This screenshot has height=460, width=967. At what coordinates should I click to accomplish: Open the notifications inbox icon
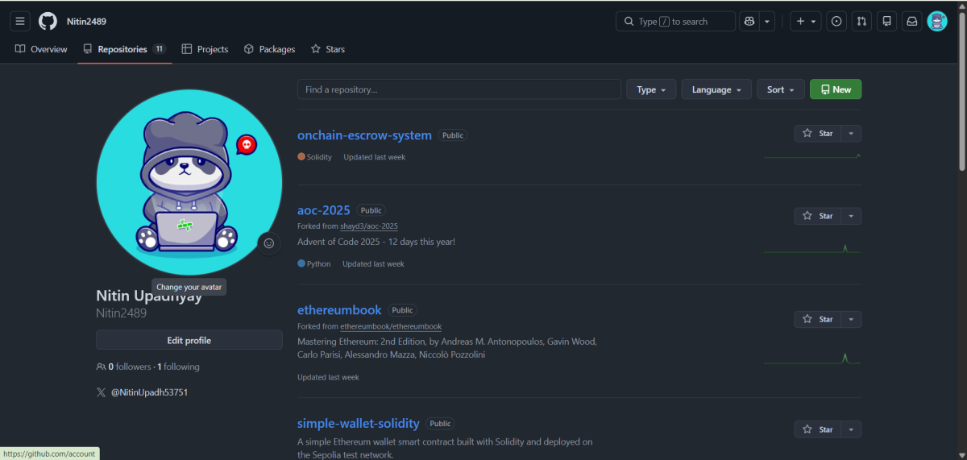point(912,22)
